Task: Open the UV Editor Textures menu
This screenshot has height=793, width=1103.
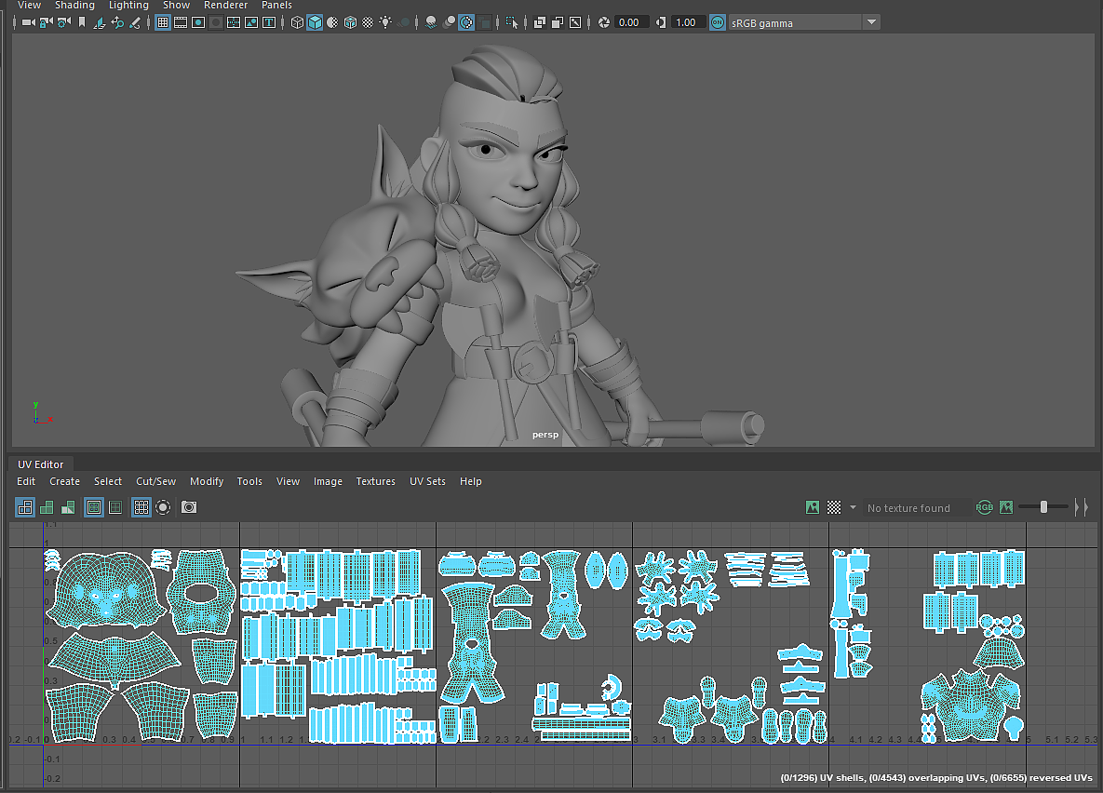Action: point(376,481)
